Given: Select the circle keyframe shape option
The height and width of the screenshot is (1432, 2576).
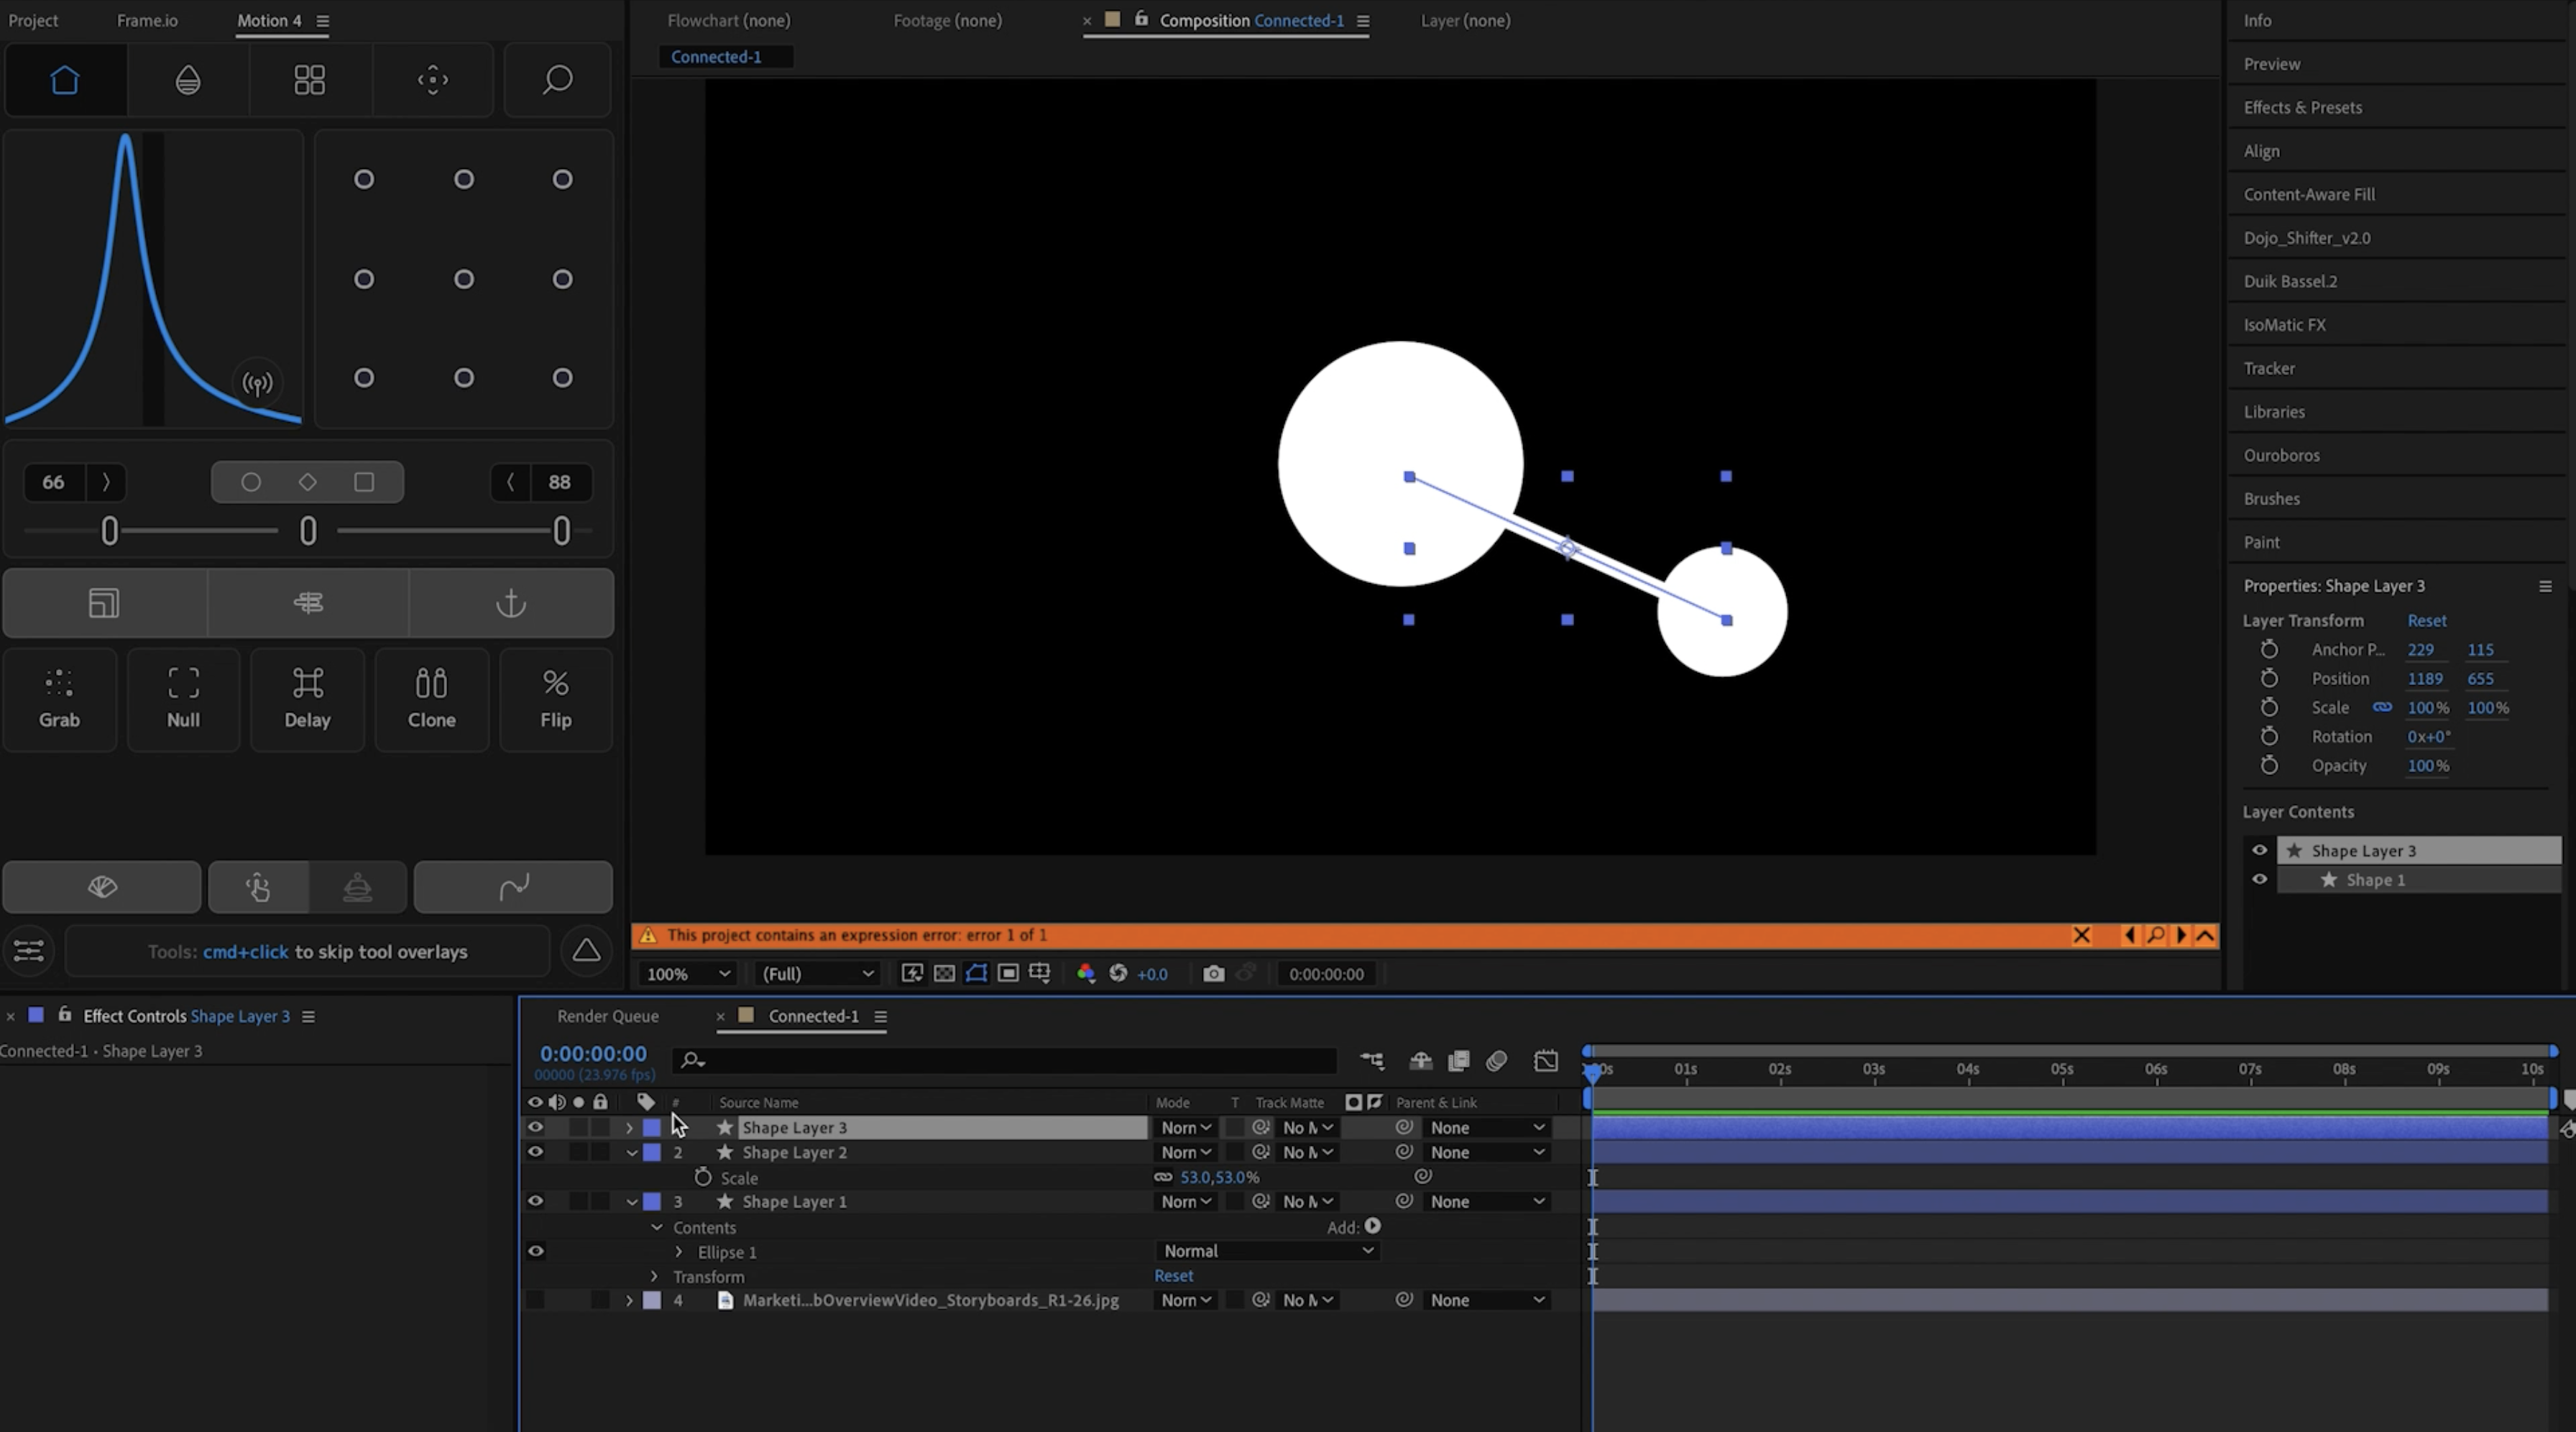Looking at the screenshot, I should 251,482.
